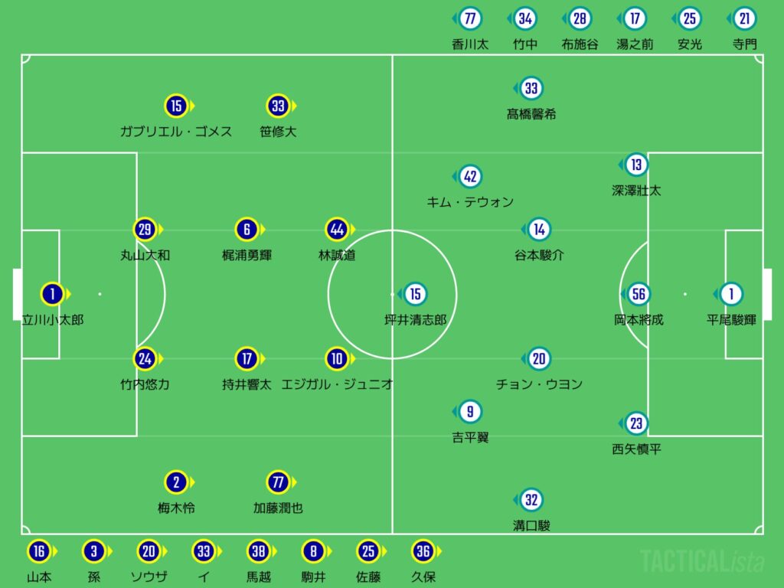The image size is (784, 588).
Task: Click goalkeeper 立川小太郎's number 1 marker
Action: [52, 294]
